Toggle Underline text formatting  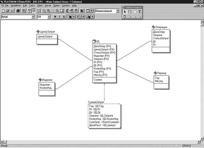point(64,17)
